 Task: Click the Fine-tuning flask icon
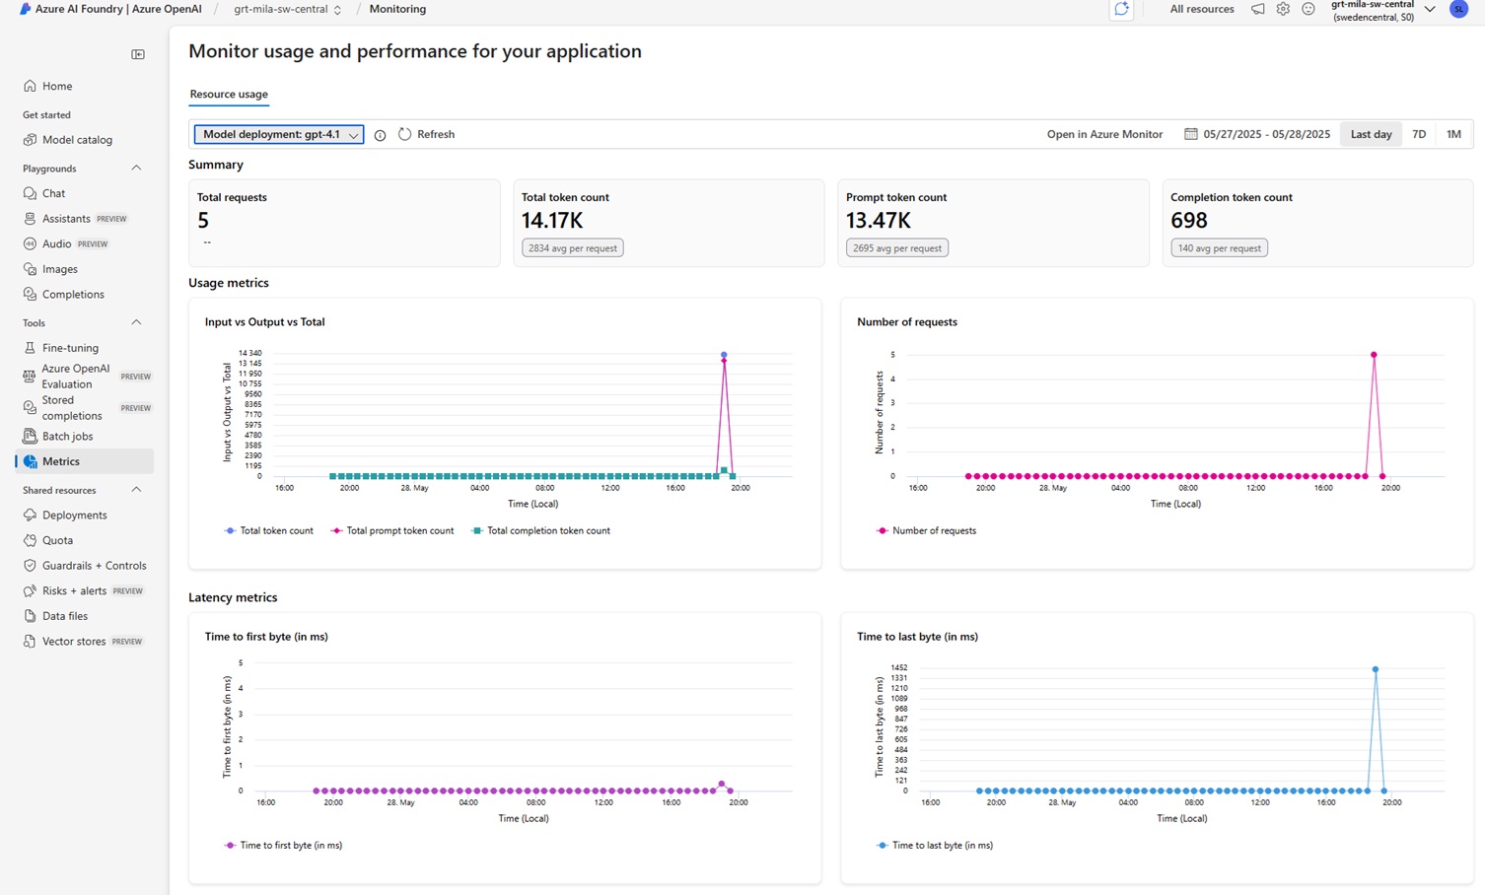tap(30, 348)
